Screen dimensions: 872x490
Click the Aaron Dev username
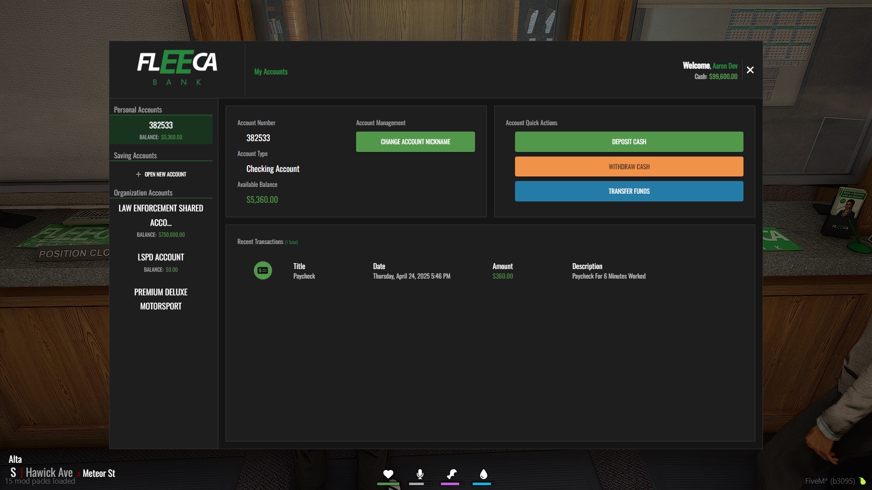pos(725,66)
